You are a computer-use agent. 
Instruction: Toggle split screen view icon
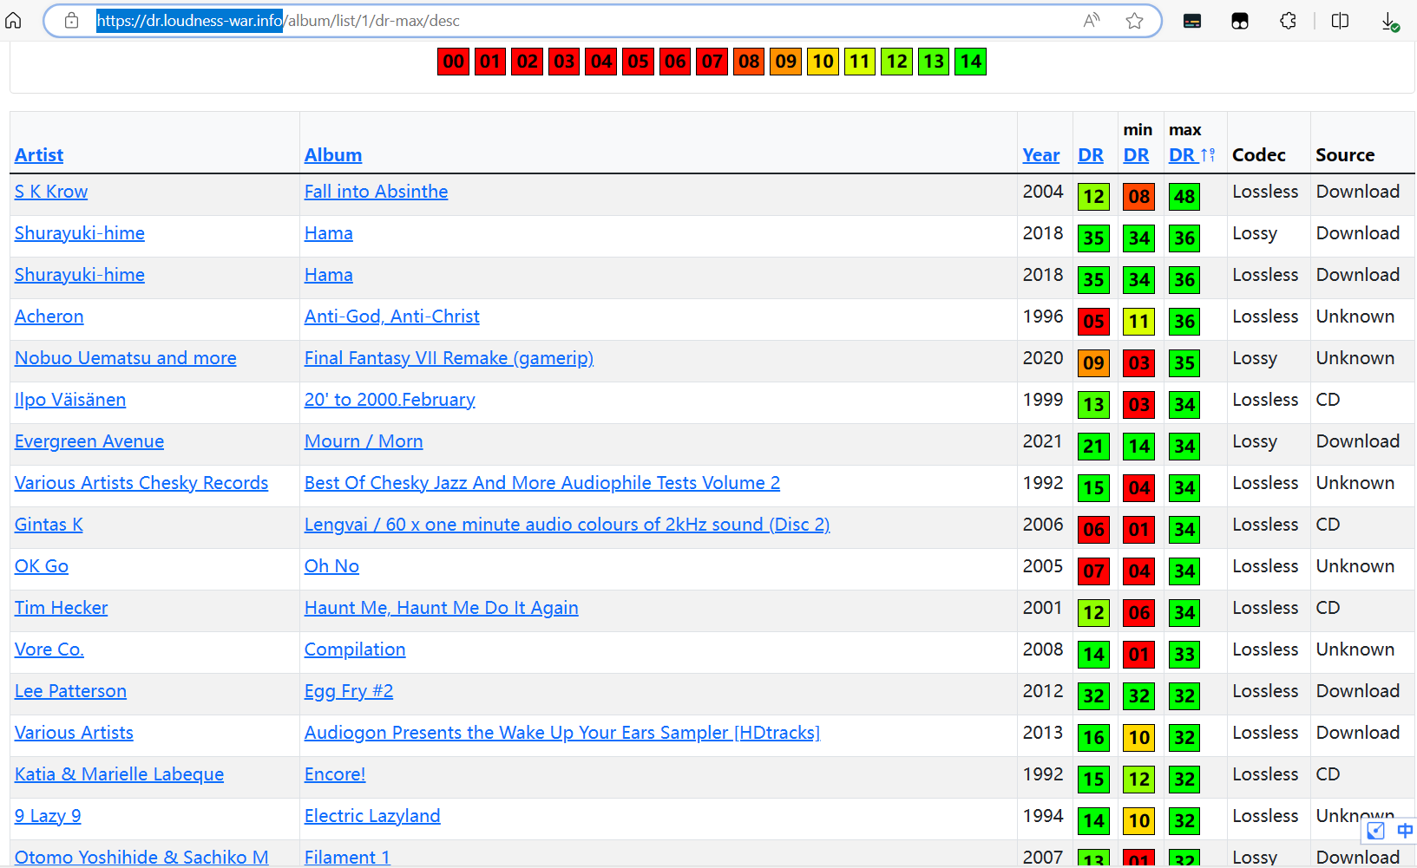(1340, 21)
